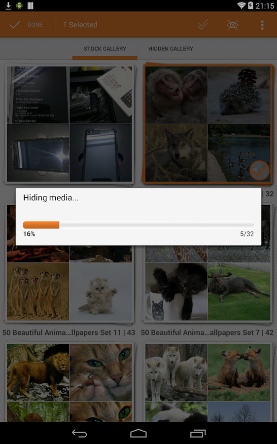The height and width of the screenshot is (444, 277).
Task: Uncheck the selected album orange checkmark
Action: (x=259, y=171)
